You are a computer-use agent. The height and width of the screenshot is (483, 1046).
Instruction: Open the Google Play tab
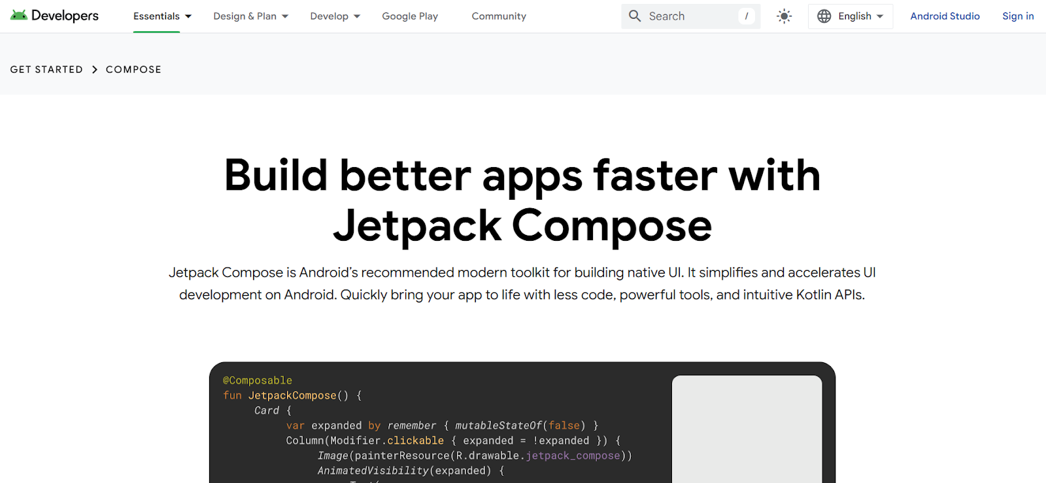410,16
